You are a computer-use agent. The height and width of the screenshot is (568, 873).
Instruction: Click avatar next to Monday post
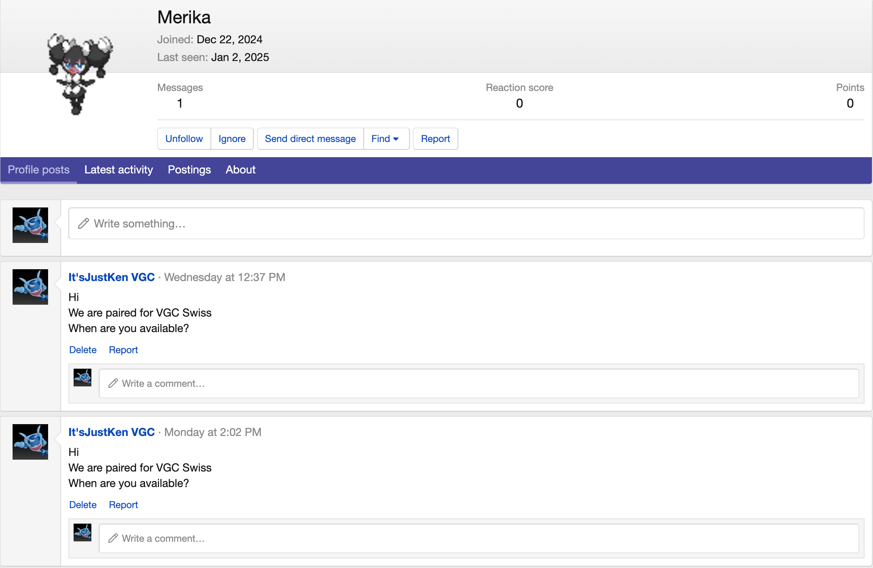[30, 442]
